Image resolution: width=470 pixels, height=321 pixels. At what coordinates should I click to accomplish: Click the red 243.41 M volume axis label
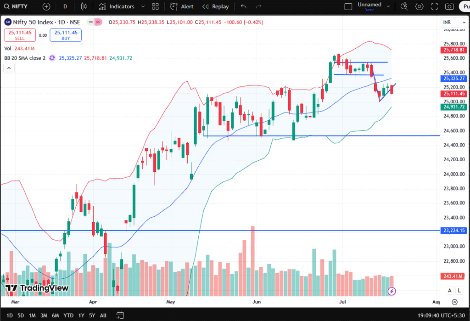[453, 276]
